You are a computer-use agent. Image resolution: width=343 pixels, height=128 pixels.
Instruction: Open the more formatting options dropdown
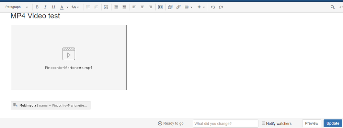(x=75, y=7)
